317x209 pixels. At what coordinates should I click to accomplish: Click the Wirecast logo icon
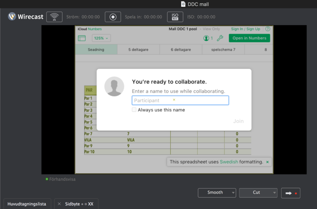(x=12, y=17)
